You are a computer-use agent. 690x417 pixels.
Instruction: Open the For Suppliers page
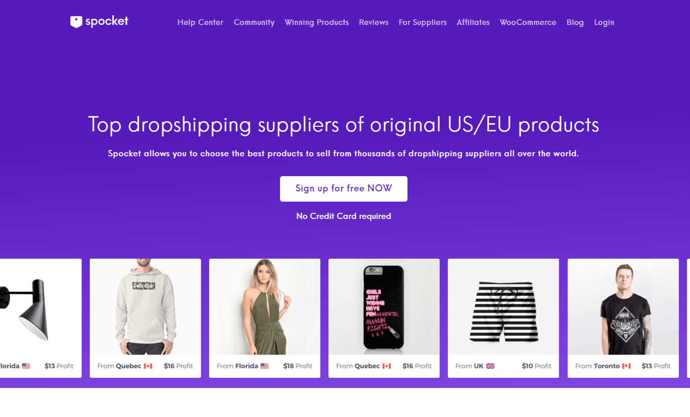tap(423, 22)
